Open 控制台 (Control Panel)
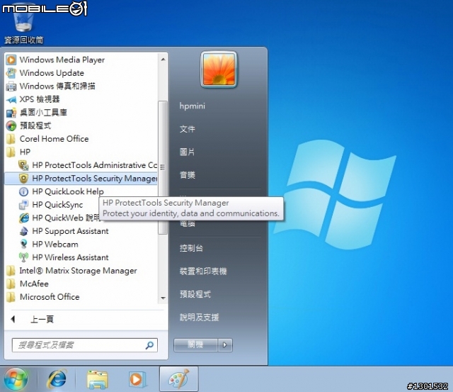The width and height of the screenshot is (453, 392). tap(191, 248)
